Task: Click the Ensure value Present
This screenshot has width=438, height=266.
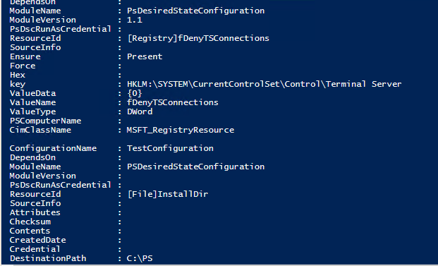Action: tap(145, 56)
